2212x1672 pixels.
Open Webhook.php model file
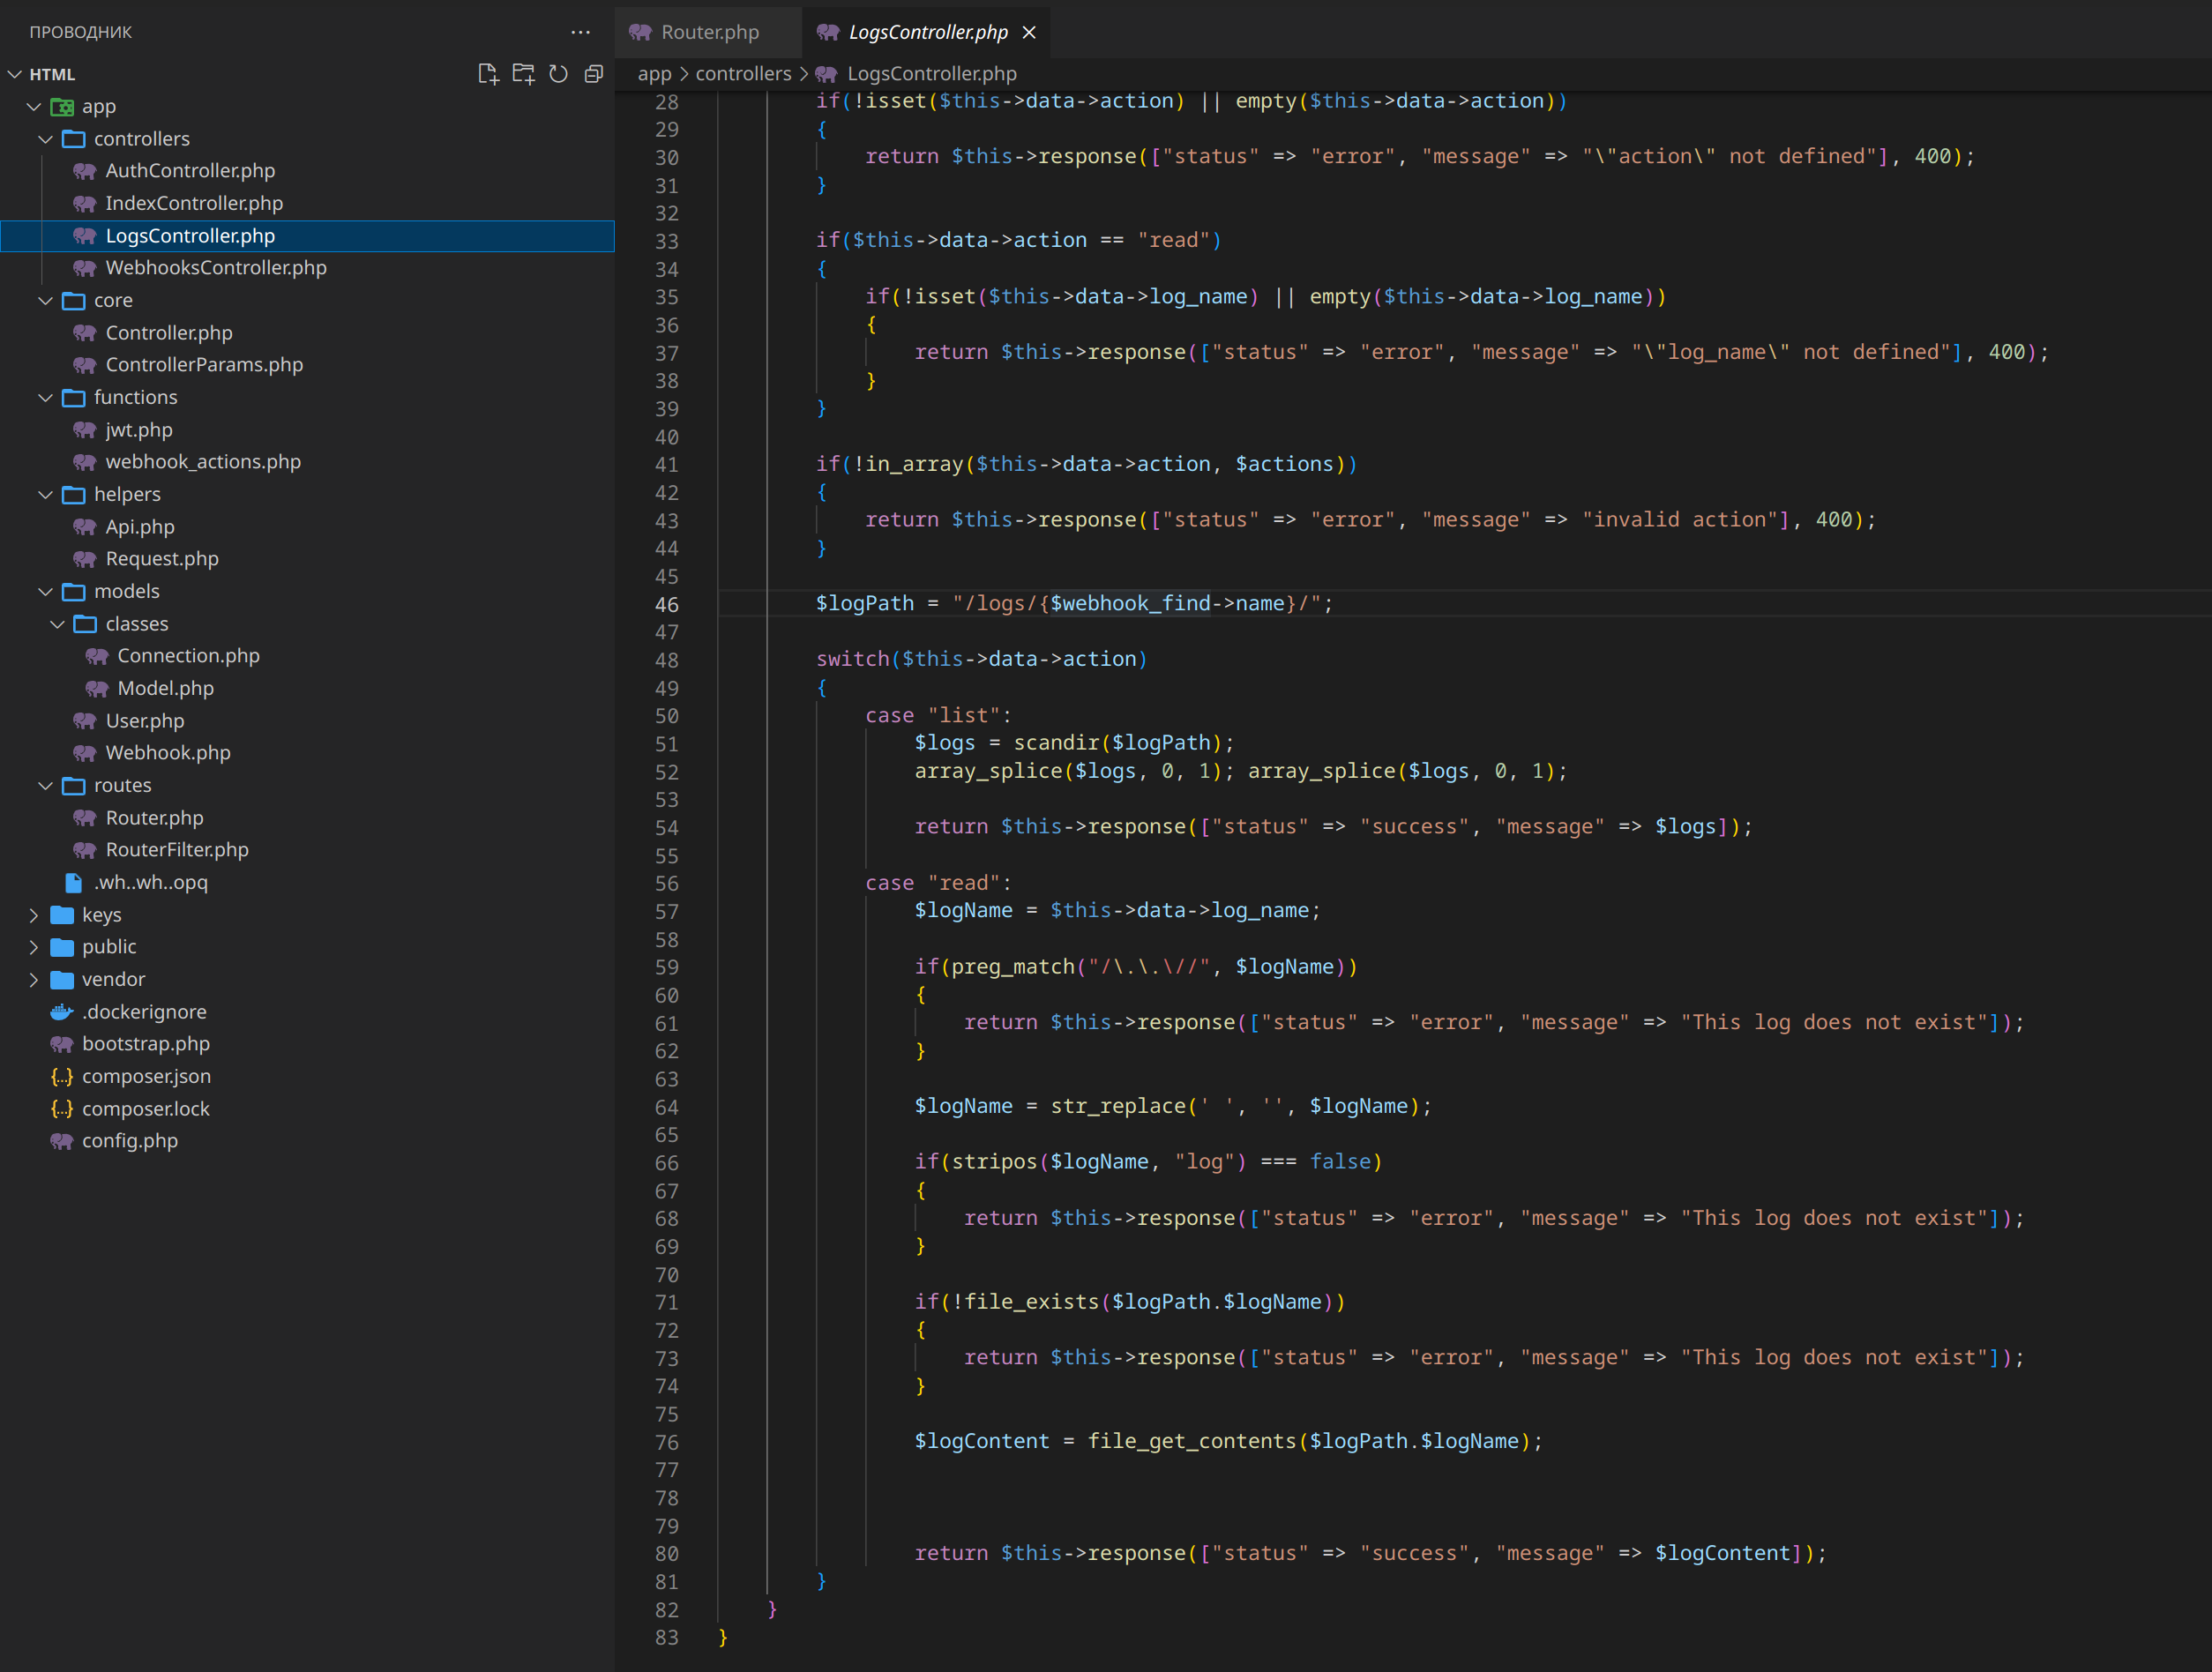(x=168, y=753)
